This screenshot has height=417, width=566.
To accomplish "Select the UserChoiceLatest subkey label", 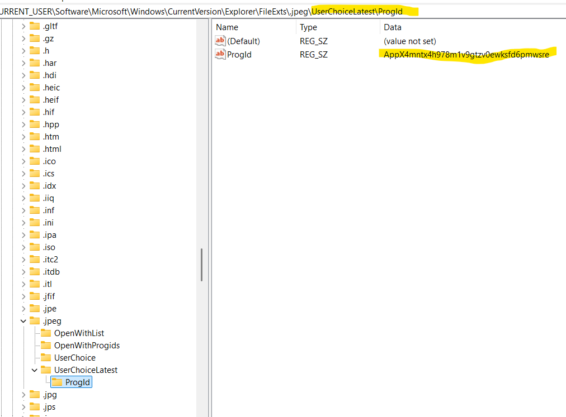I will pyautogui.click(x=86, y=370).
